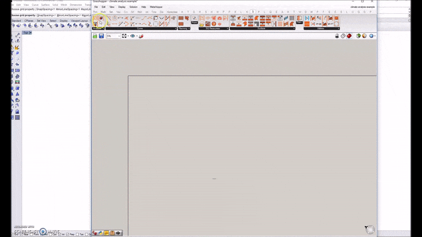Screen dimensions: 422x237
Task: Click the Open file folder icon in Grasshopper
Action: pyautogui.click(x=95, y=36)
